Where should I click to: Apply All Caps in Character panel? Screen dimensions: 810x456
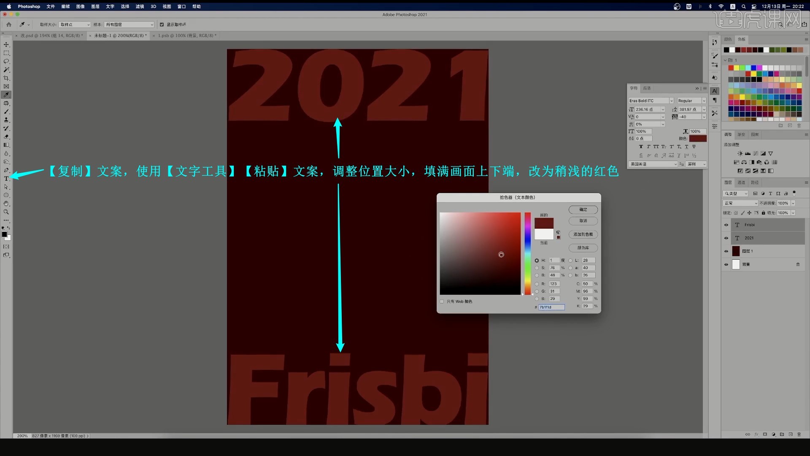pos(656,147)
